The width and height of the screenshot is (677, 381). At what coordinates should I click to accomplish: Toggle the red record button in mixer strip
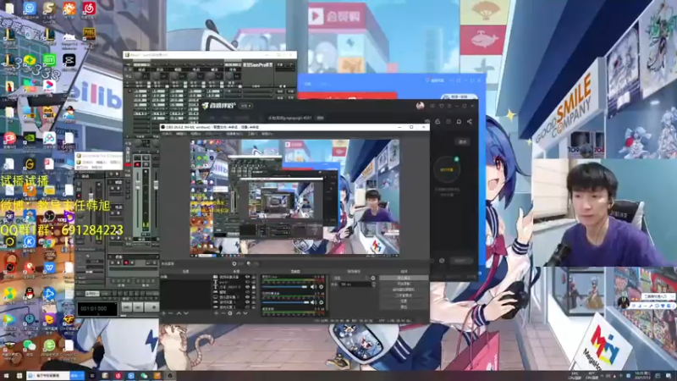coord(137,164)
